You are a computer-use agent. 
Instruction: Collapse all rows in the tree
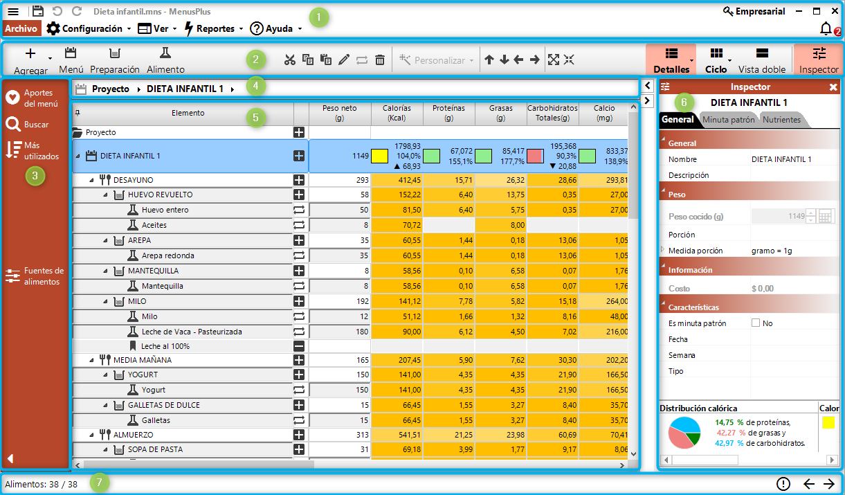[x=569, y=60]
